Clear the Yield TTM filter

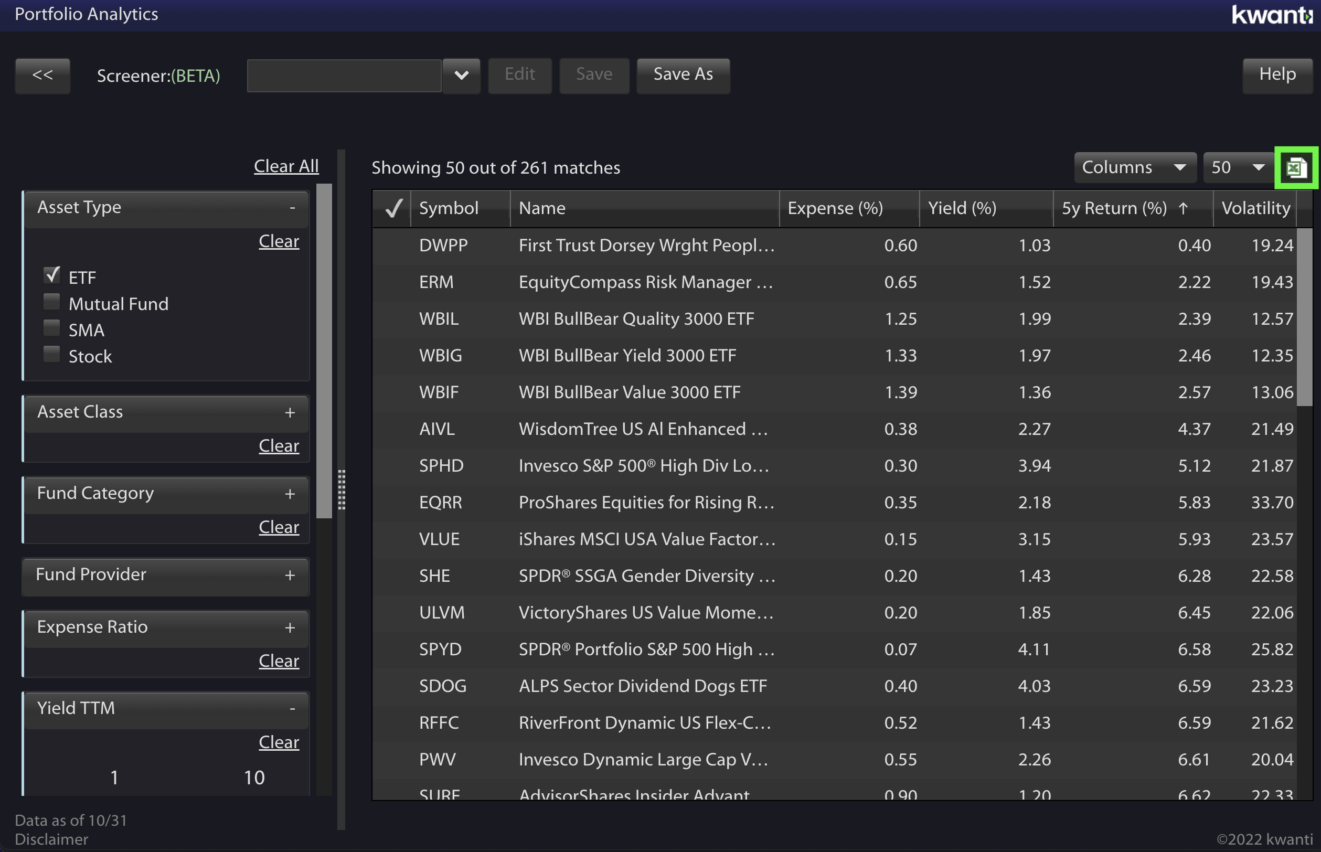[279, 743]
